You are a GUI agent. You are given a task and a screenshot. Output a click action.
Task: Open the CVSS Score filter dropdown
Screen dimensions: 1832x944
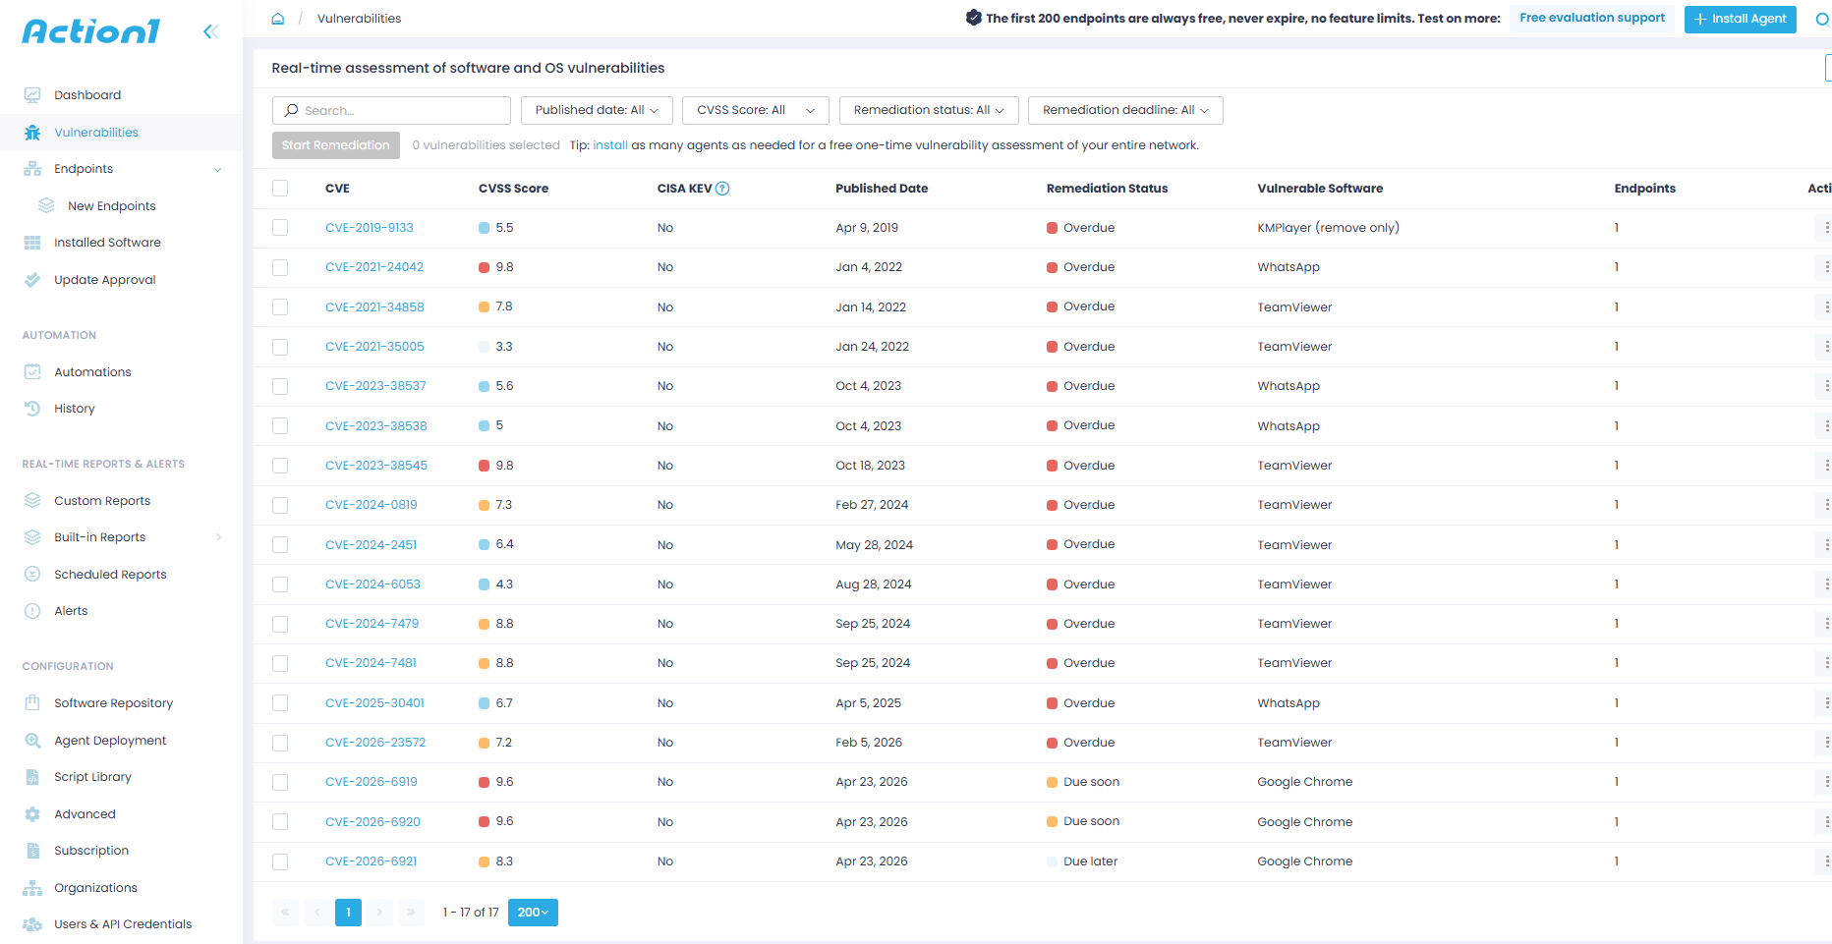[756, 110]
